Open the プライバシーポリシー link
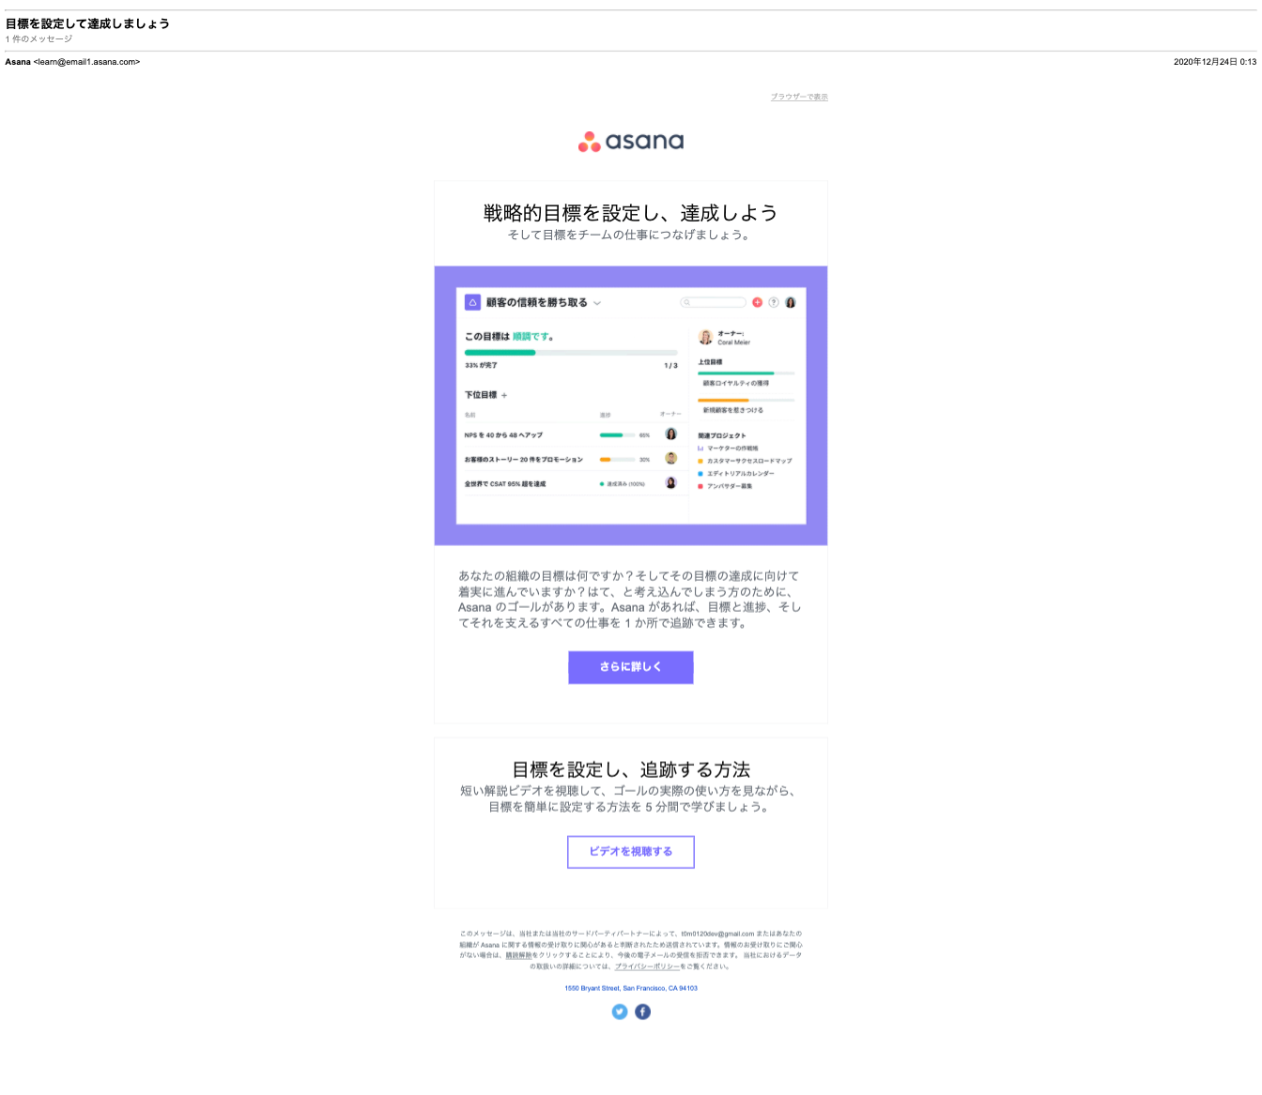Viewport: 1262px width, 1095px height. [647, 966]
